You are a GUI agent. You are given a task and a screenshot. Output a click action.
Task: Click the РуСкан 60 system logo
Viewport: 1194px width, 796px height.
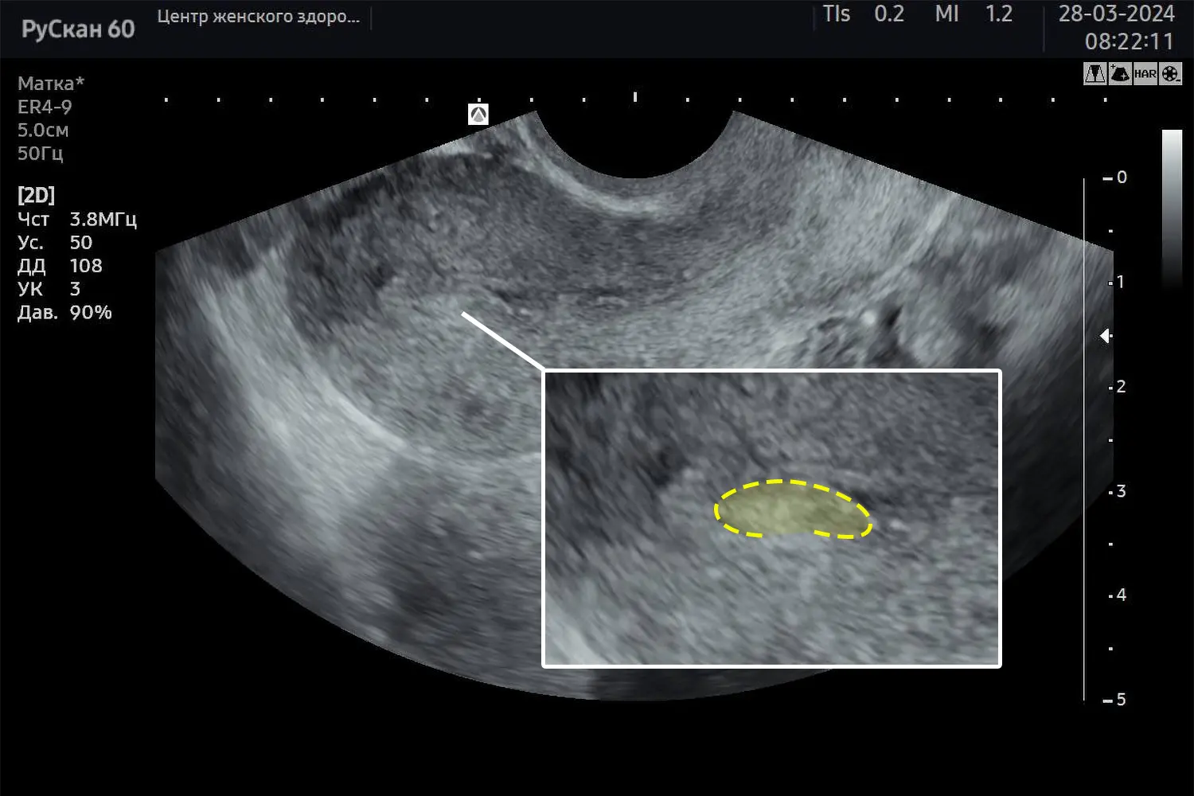tap(78, 29)
